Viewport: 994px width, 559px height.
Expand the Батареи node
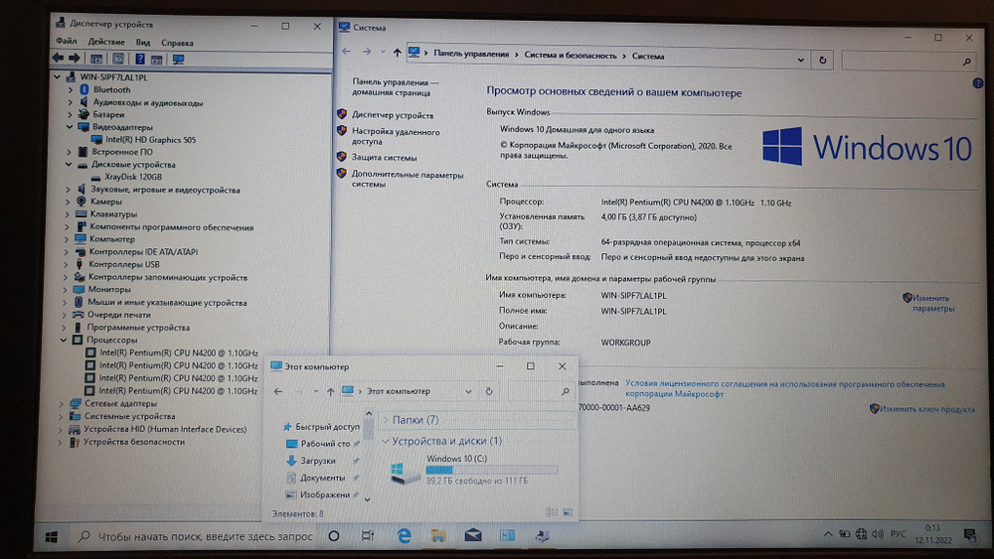(x=70, y=114)
